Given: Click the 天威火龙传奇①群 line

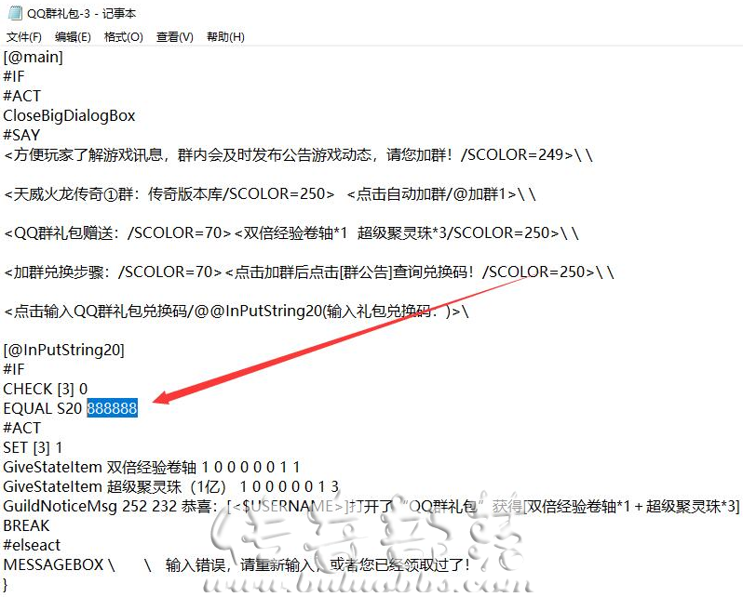Looking at the screenshot, I should tap(270, 194).
